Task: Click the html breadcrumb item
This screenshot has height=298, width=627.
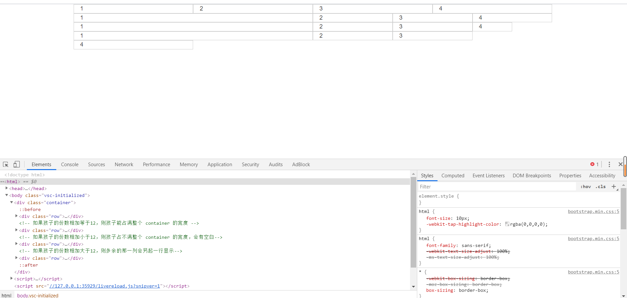Action: pos(7,295)
